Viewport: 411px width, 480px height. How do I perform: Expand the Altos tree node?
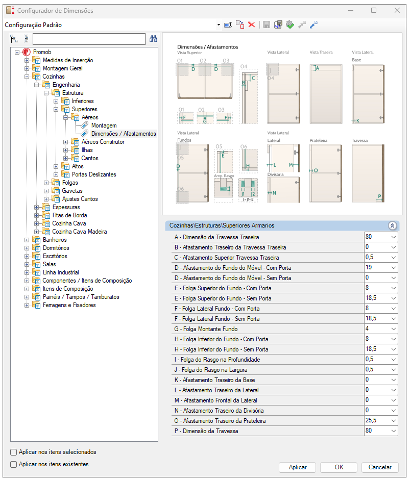click(56, 166)
